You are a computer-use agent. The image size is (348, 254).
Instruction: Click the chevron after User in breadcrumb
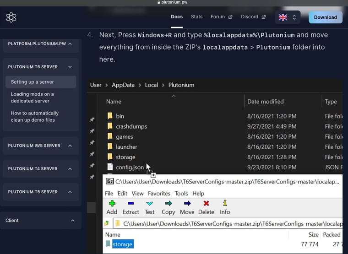click(107, 85)
